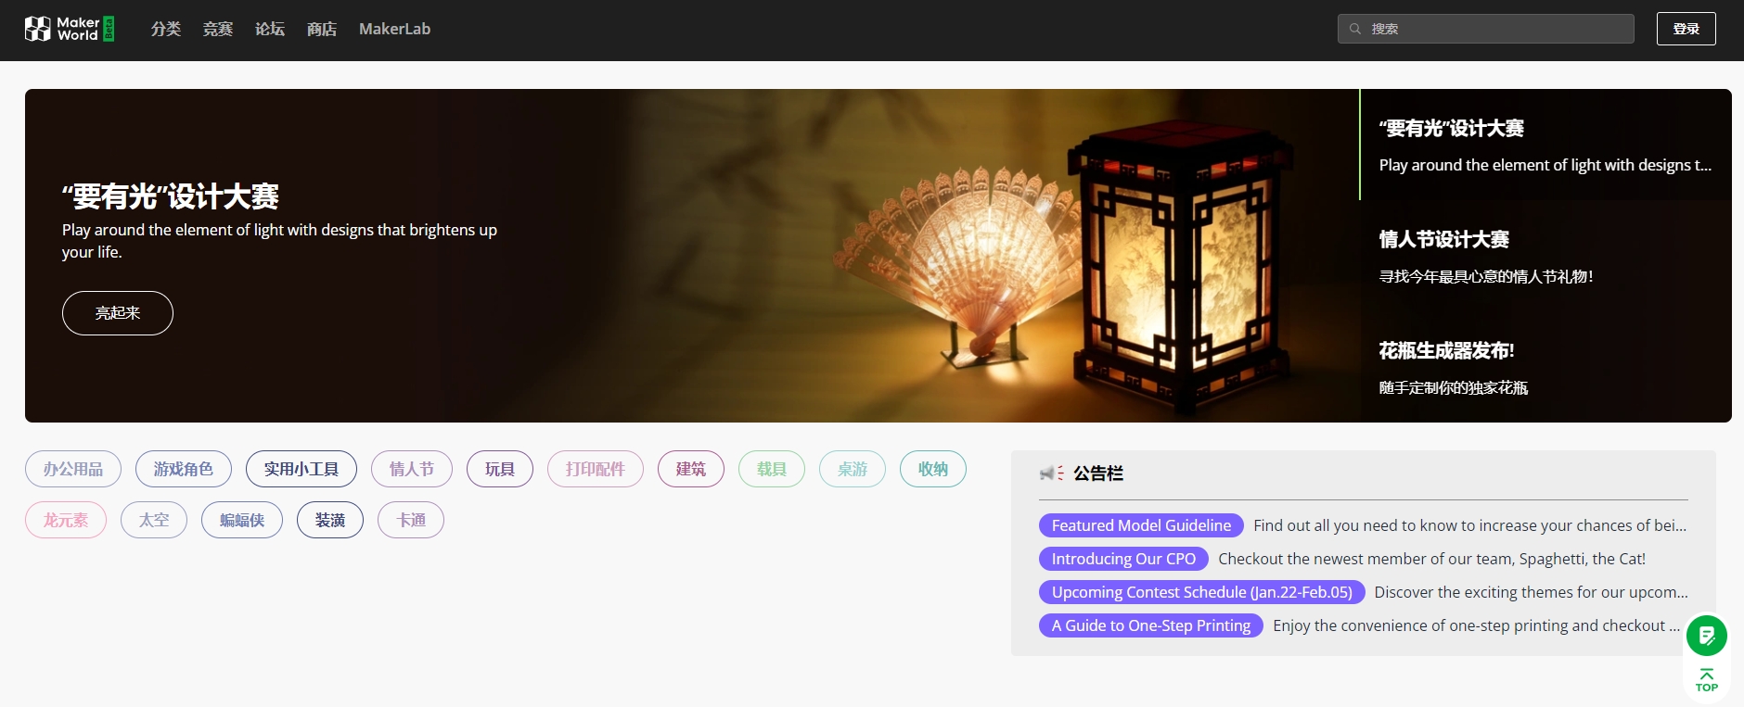Go to the 竞赛 page
The image size is (1744, 707).
218,29
